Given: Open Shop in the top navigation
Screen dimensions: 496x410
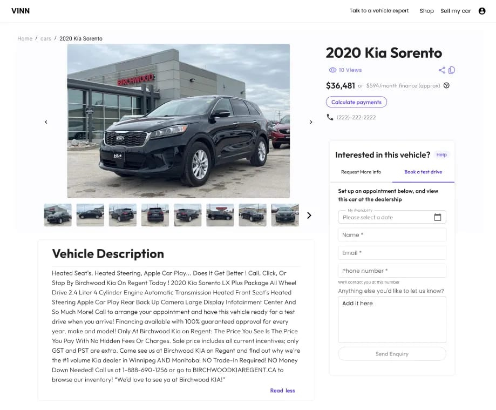Looking at the screenshot, I should click(427, 11).
